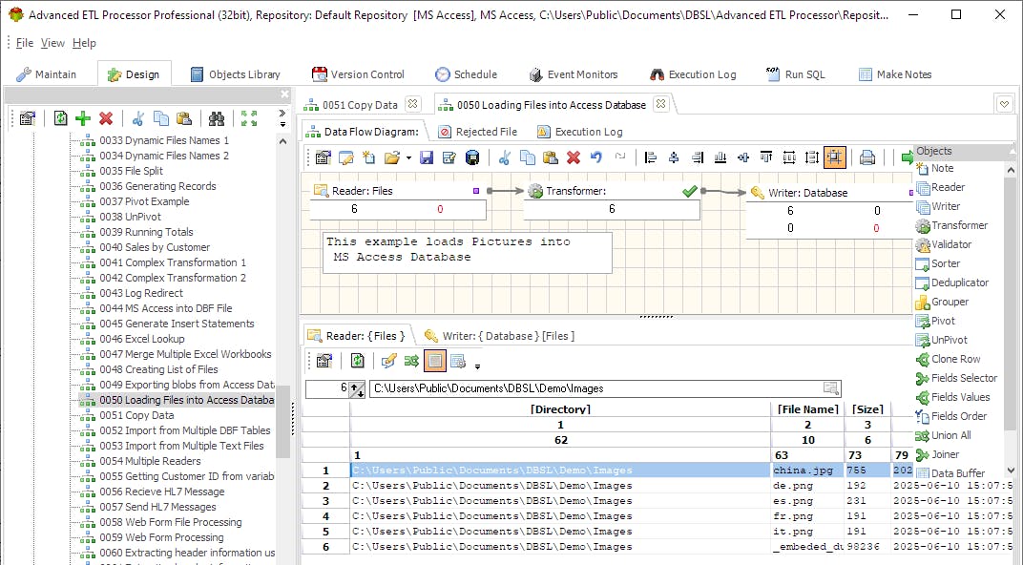Delete selected diagram object

click(574, 157)
